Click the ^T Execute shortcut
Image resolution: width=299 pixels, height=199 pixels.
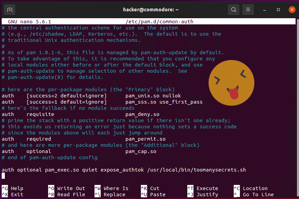click(x=202, y=188)
